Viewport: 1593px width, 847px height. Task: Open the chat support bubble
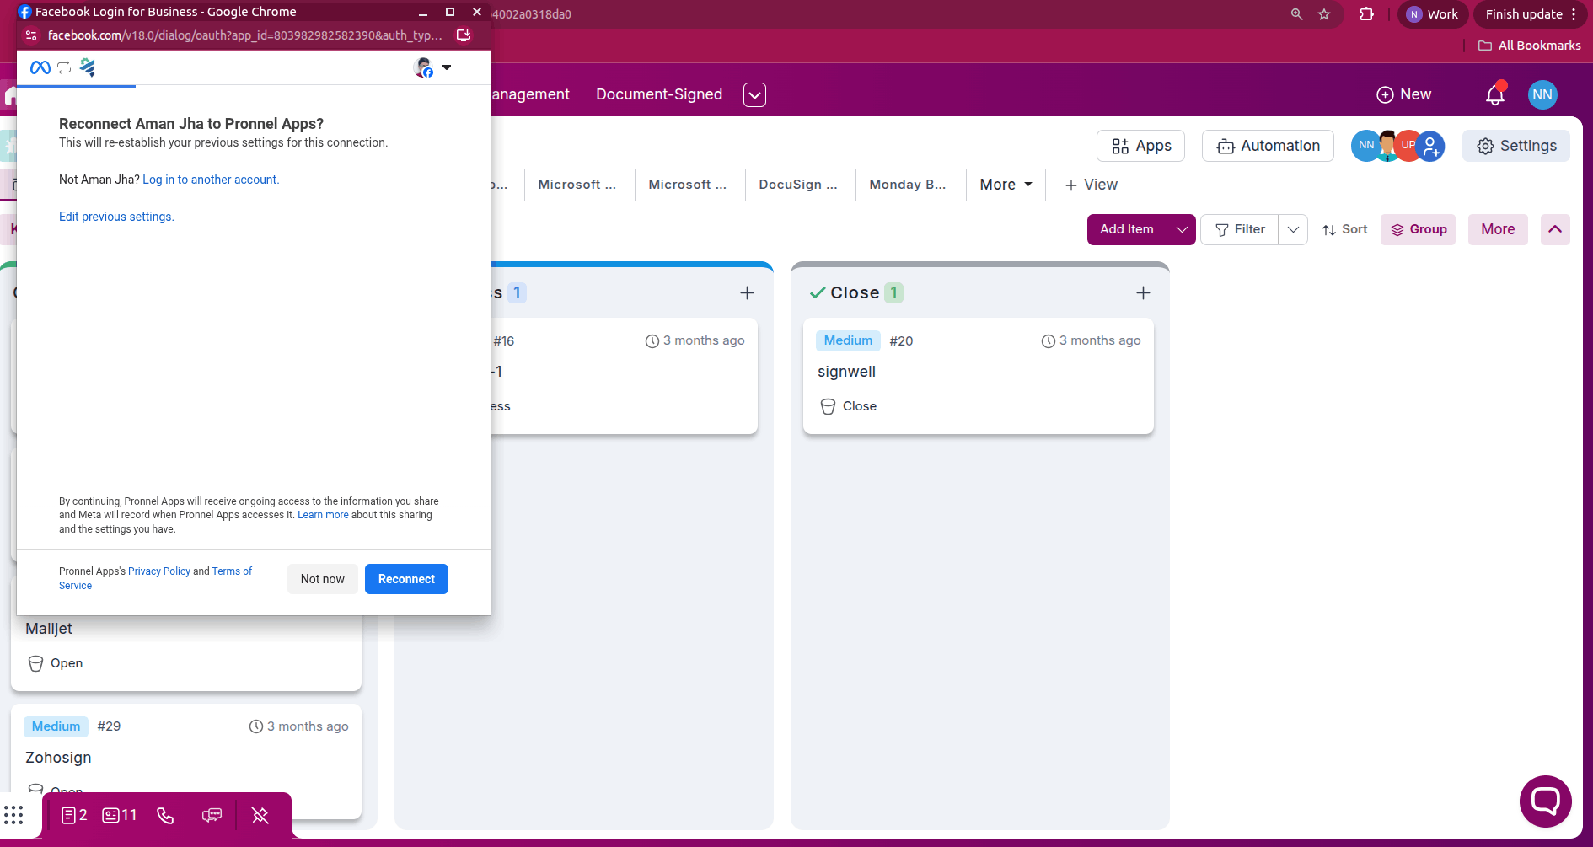(x=1545, y=801)
